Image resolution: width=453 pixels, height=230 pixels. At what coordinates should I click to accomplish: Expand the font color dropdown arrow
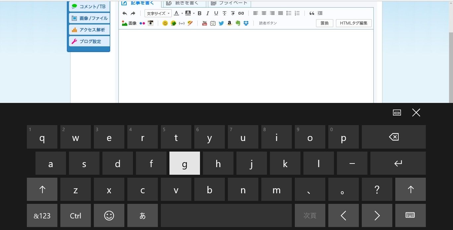point(182,14)
